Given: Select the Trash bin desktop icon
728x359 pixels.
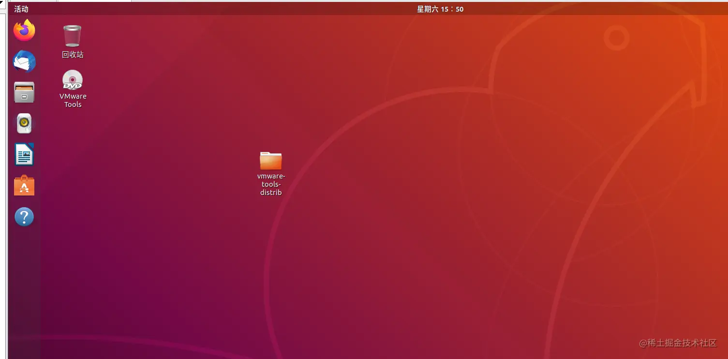Looking at the screenshot, I should [x=73, y=36].
